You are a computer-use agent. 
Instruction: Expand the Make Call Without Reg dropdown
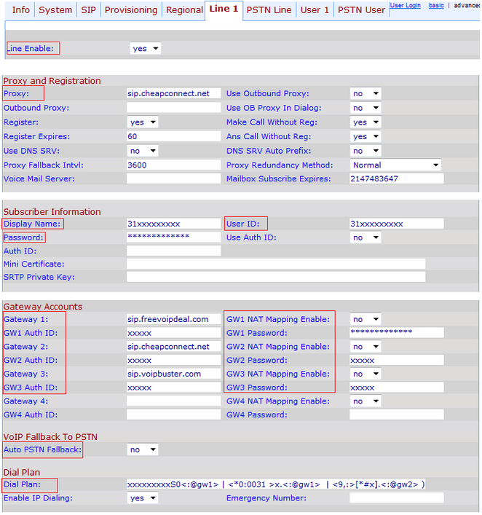(366, 122)
